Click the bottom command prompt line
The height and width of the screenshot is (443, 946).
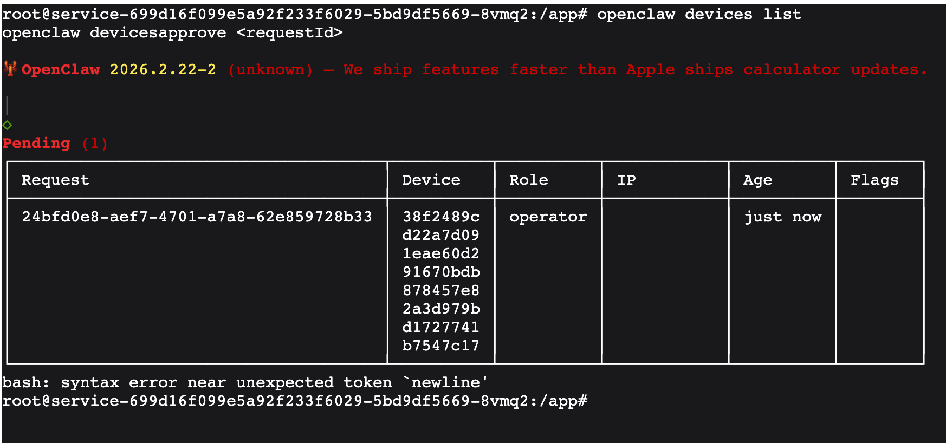(x=294, y=401)
